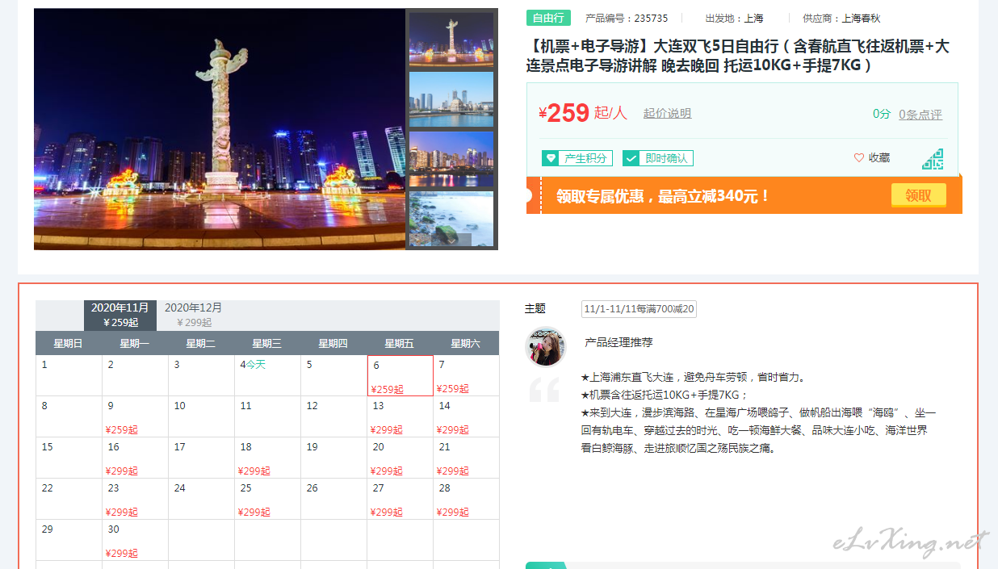Switch to the 2020年12月 calendar tab
This screenshot has height=569, width=998.
point(194,315)
